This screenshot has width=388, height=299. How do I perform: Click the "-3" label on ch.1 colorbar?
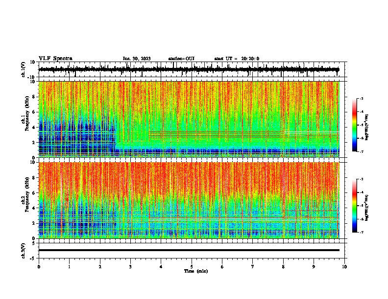361,98
